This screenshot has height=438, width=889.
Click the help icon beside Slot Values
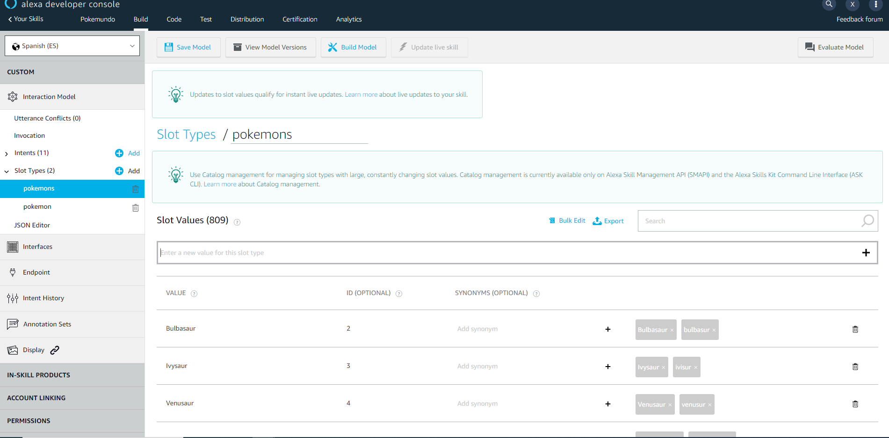(237, 222)
